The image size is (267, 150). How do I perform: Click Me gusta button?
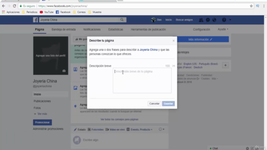(81, 39)
